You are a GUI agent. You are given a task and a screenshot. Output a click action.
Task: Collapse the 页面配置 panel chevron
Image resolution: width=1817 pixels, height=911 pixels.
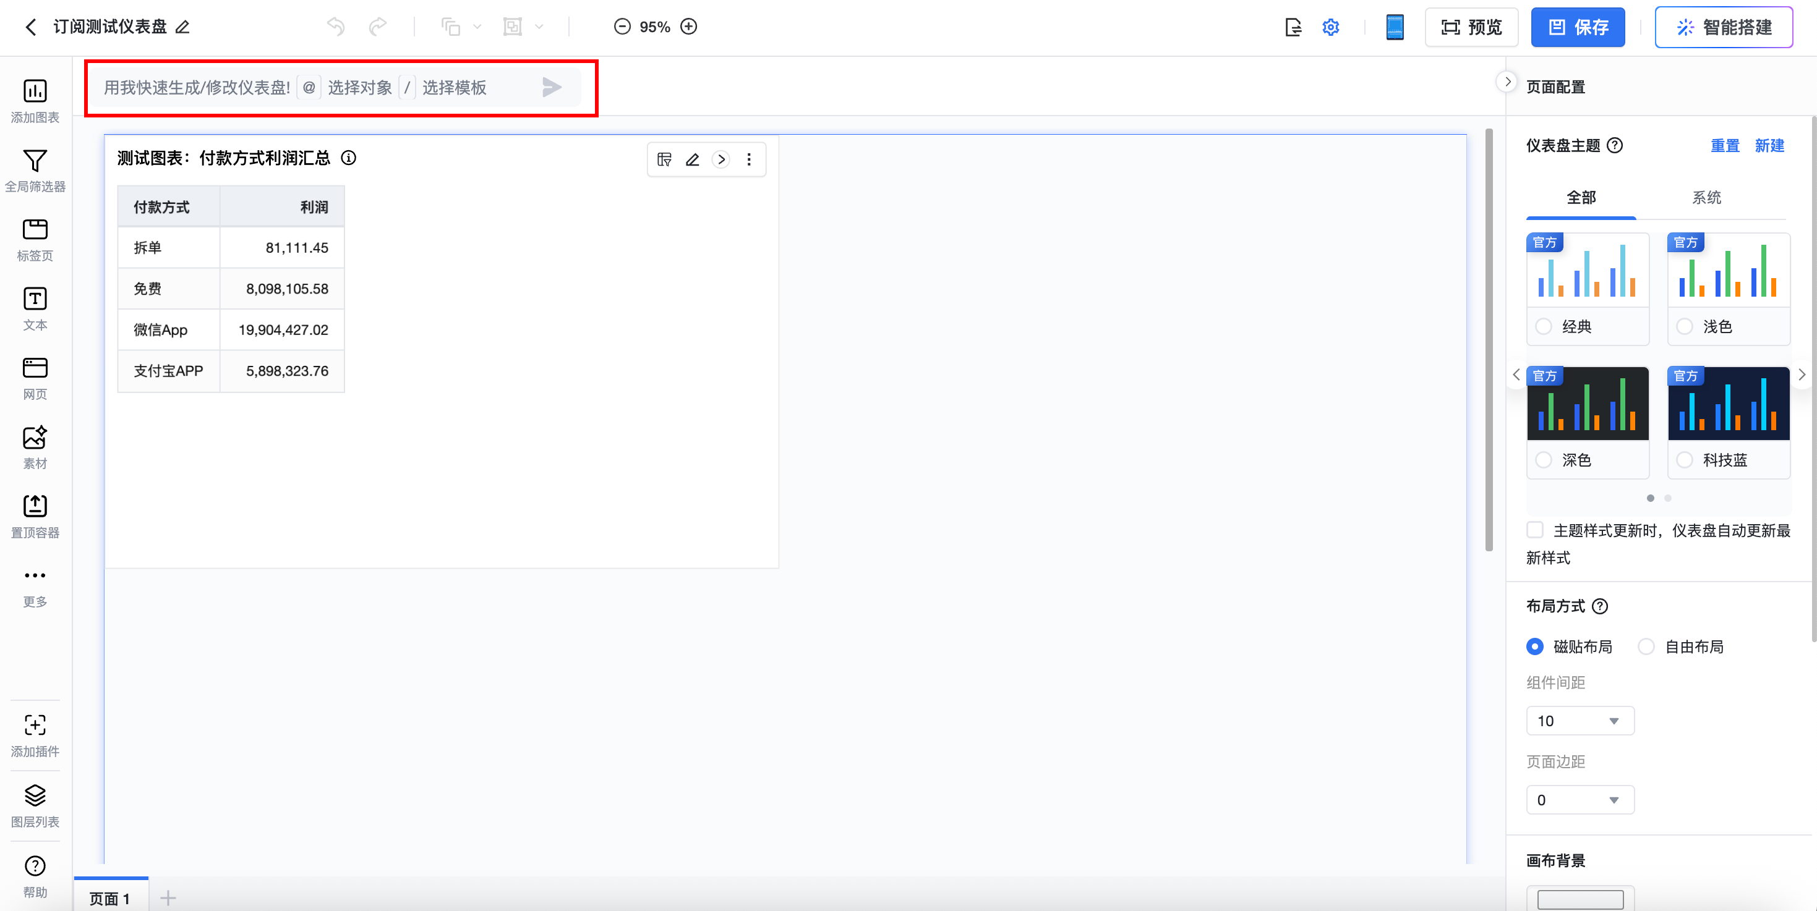1507,82
